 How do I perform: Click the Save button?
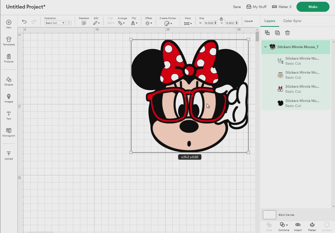coord(237,7)
